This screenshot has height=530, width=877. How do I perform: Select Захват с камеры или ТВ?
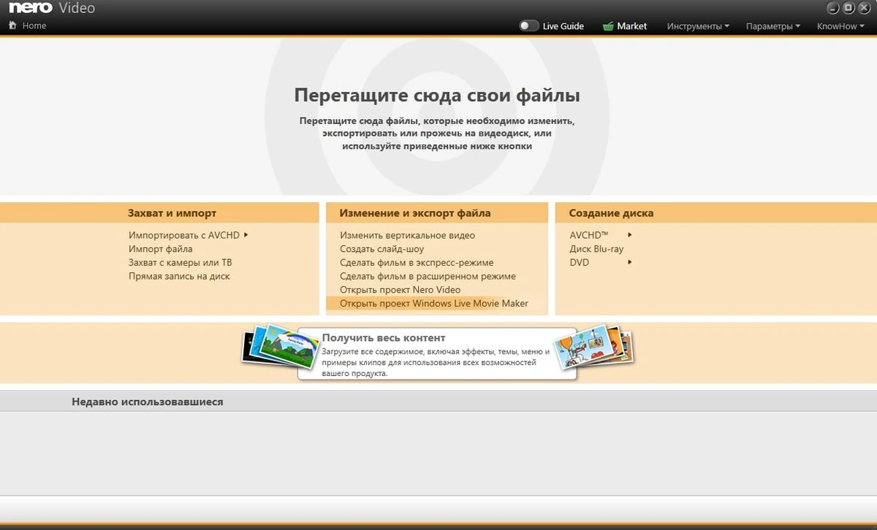point(181,262)
